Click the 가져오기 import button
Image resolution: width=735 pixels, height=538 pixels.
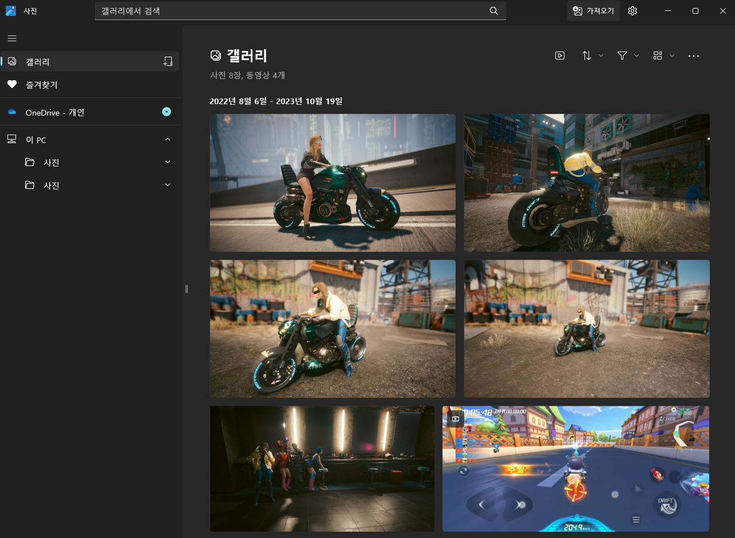[594, 11]
